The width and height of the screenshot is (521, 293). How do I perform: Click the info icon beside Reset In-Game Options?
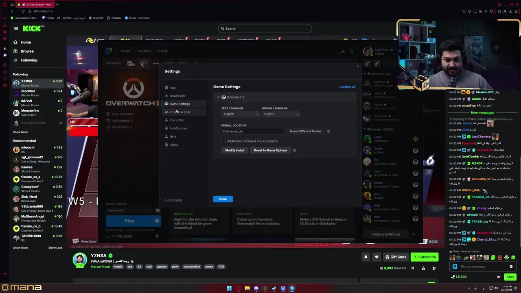(x=294, y=151)
